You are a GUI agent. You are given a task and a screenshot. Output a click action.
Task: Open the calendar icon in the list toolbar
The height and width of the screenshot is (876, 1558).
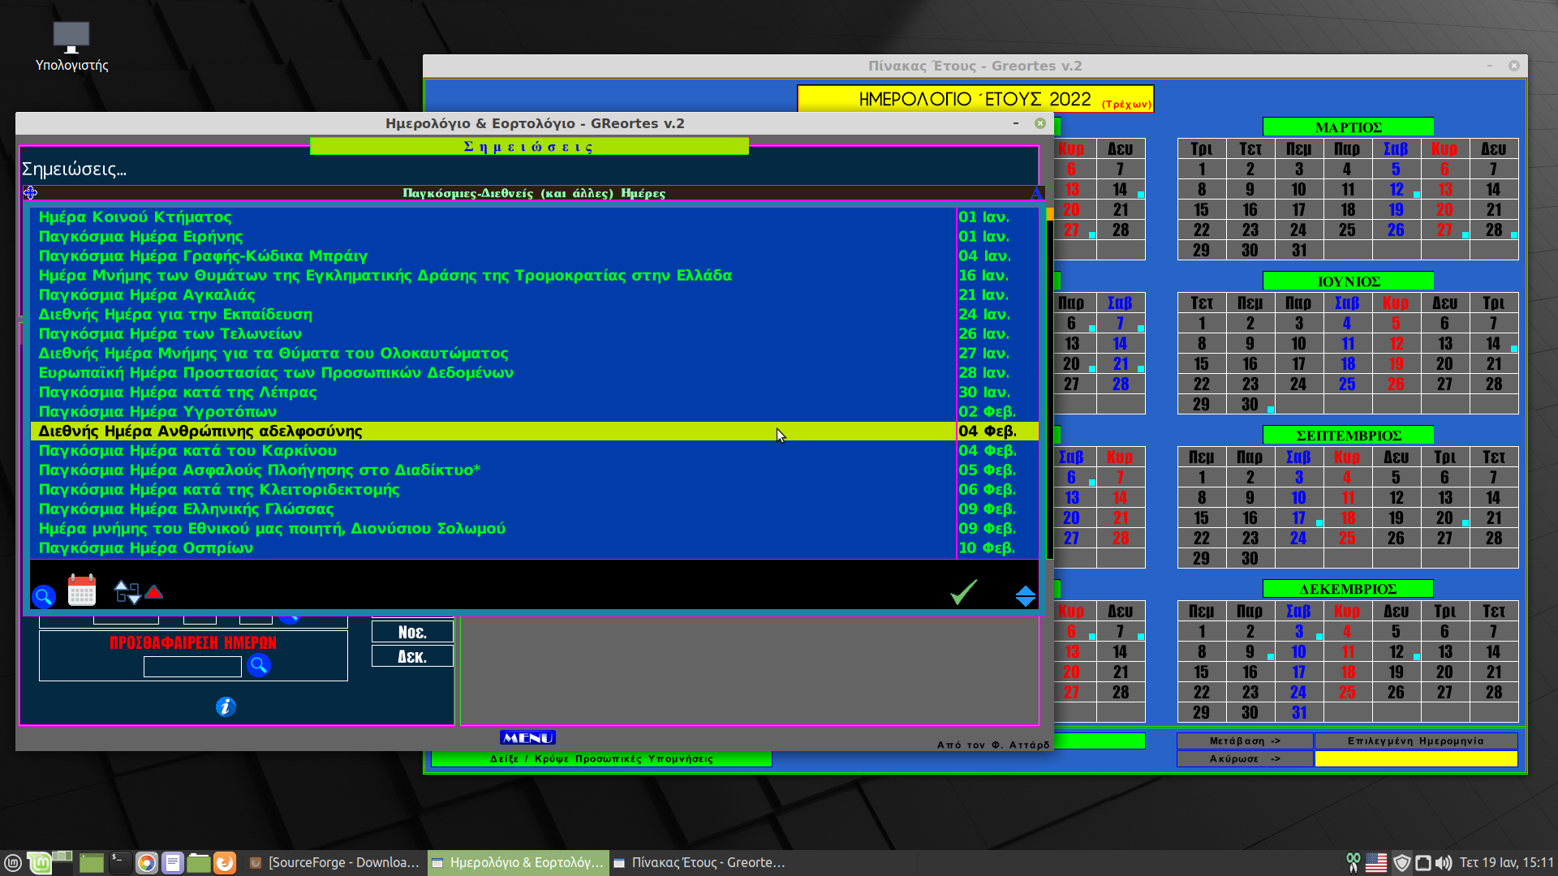coord(82,591)
